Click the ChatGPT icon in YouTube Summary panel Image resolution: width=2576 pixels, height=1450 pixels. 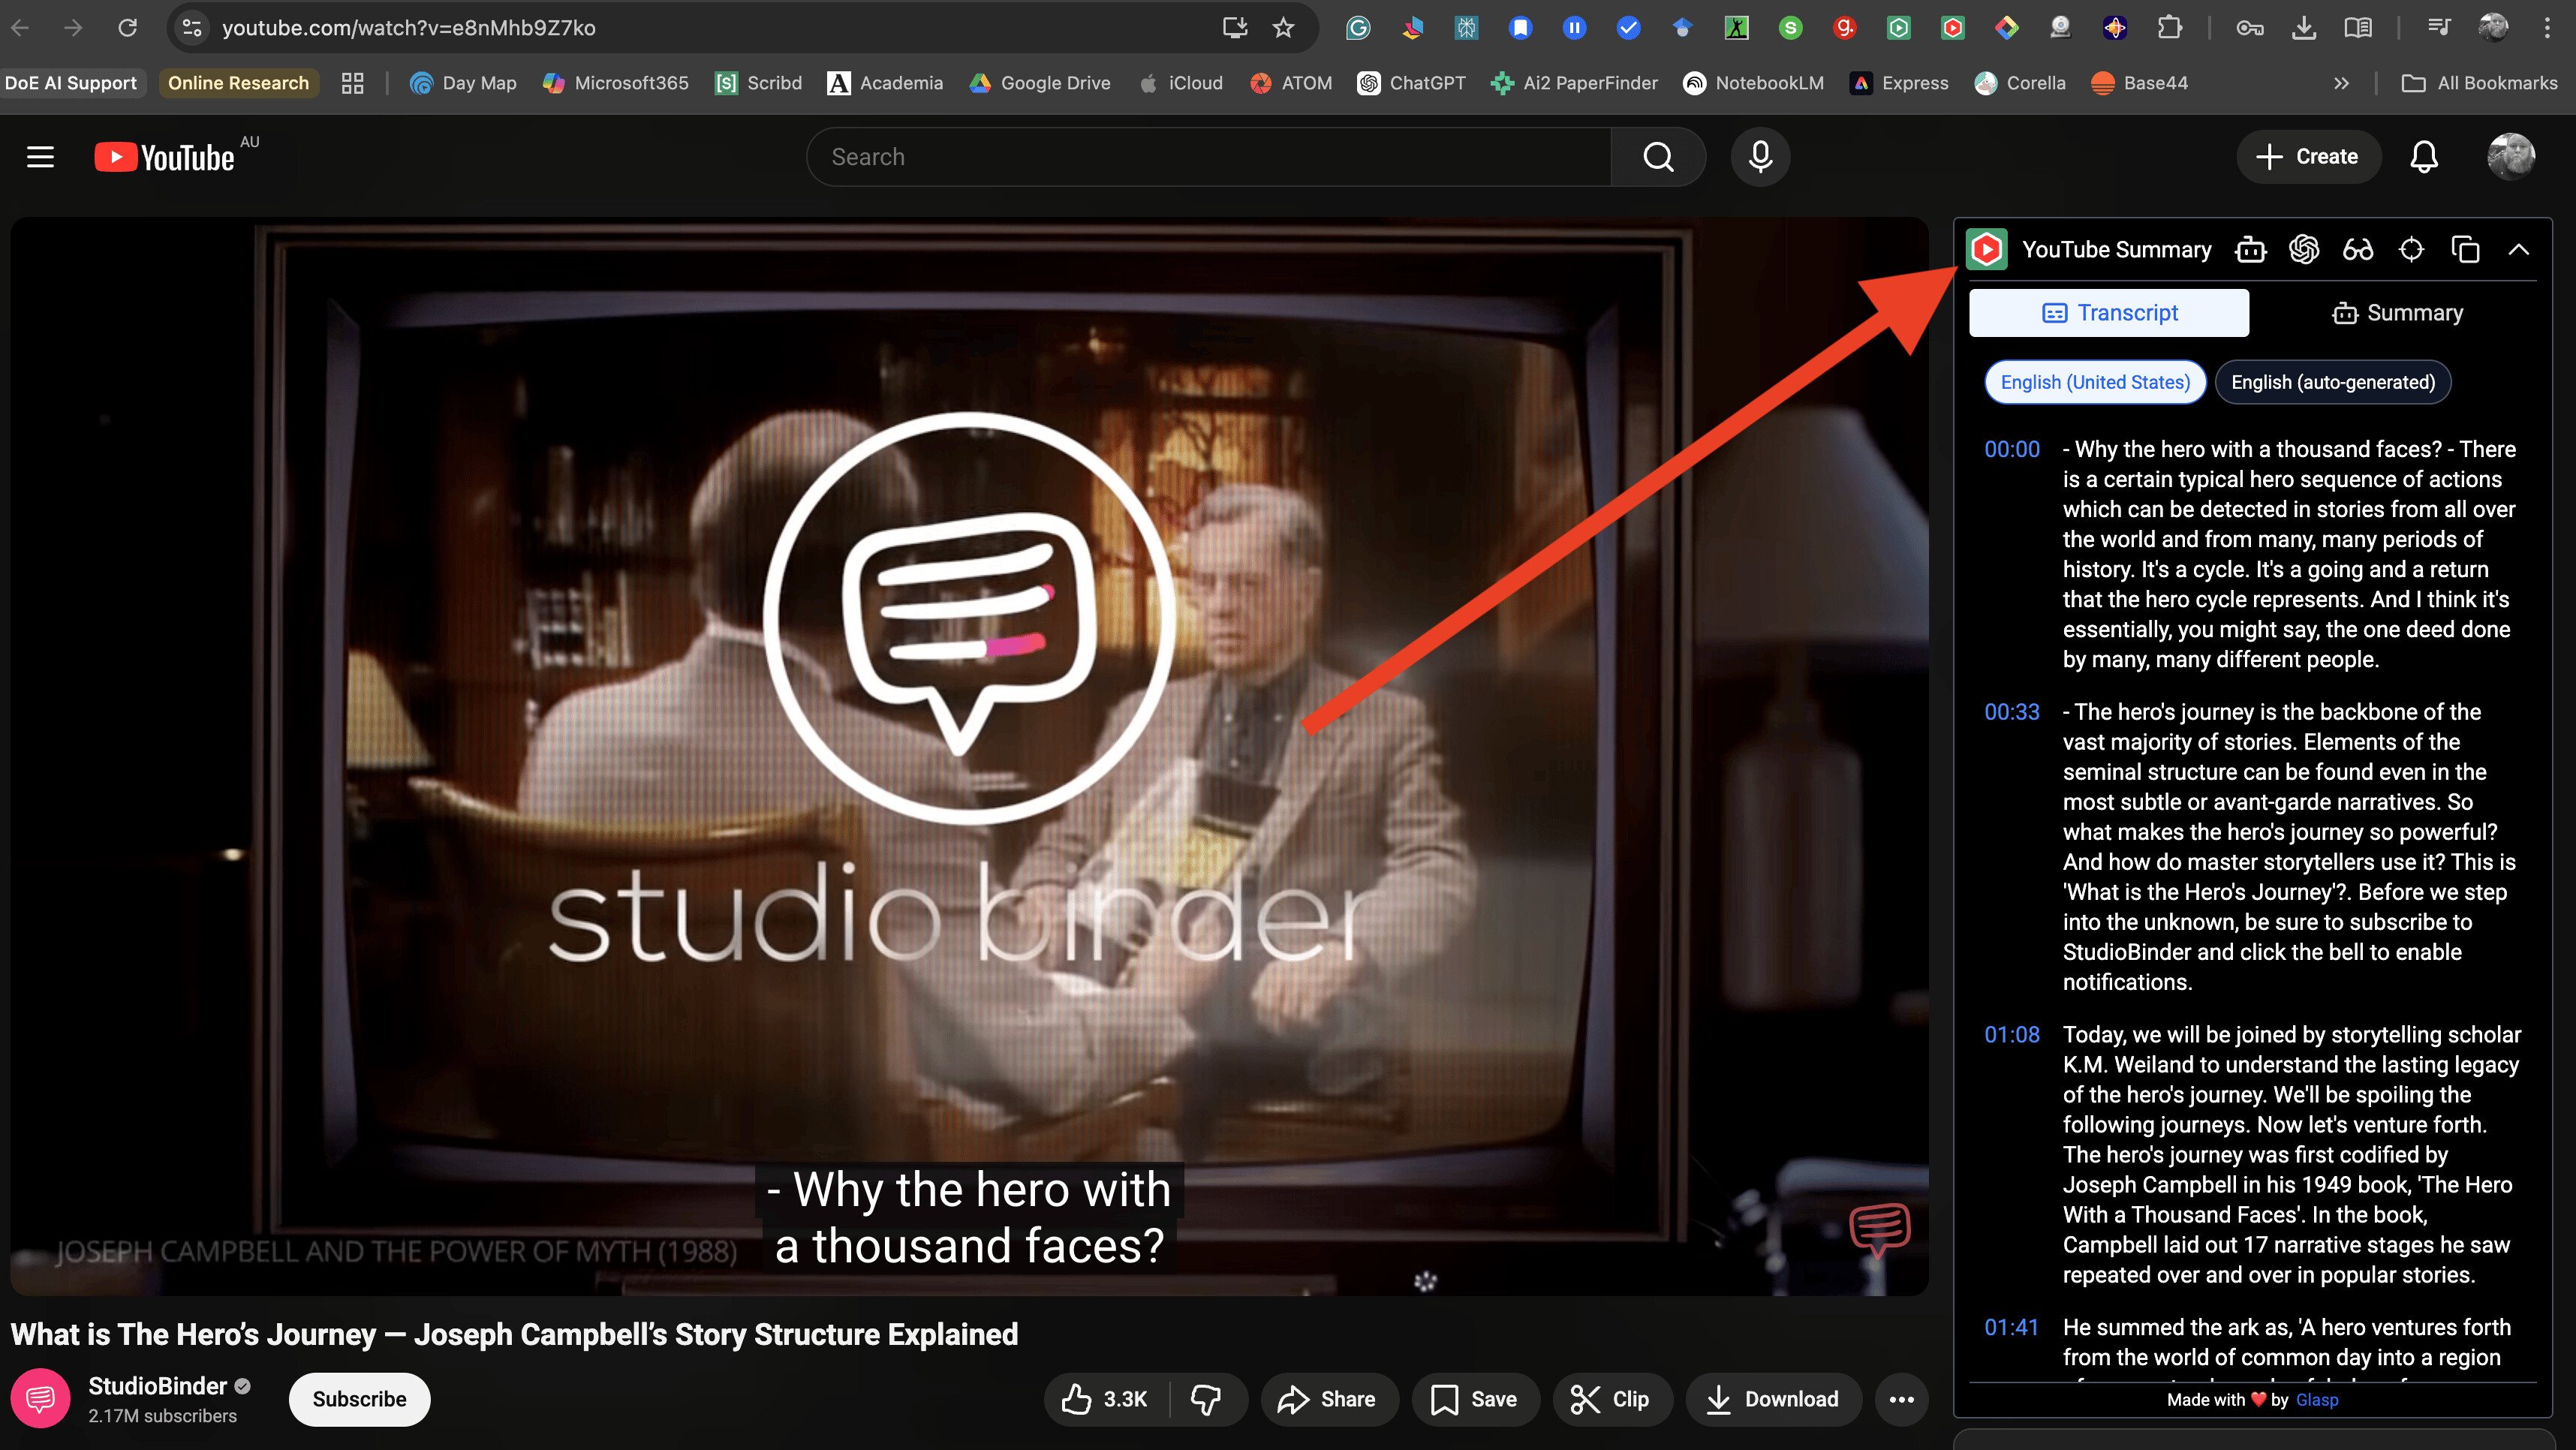tap(2304, 249)
